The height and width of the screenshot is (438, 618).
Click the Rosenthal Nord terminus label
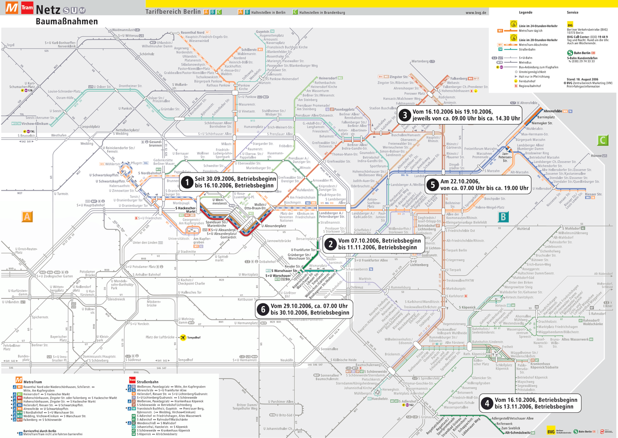point(194,33)
